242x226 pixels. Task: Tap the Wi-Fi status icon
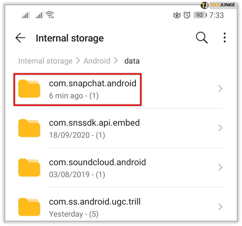click(50, 15)
